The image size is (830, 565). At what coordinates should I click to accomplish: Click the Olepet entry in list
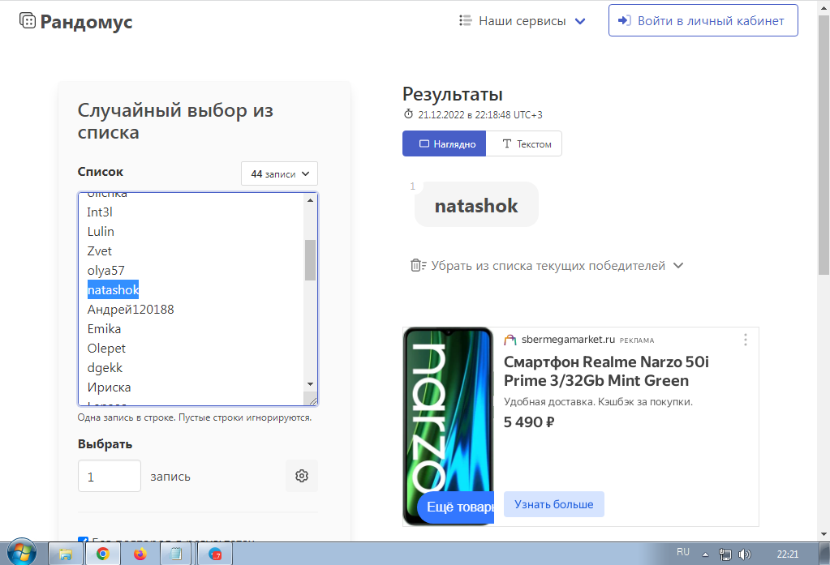pos(106,349)
